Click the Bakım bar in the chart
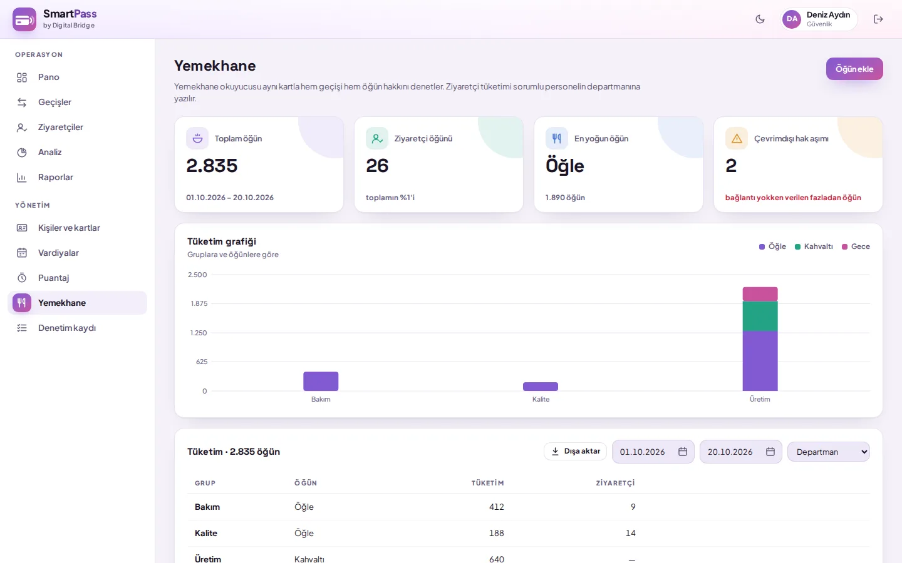This screenshot has height=563, width=902. pos(321,382)
